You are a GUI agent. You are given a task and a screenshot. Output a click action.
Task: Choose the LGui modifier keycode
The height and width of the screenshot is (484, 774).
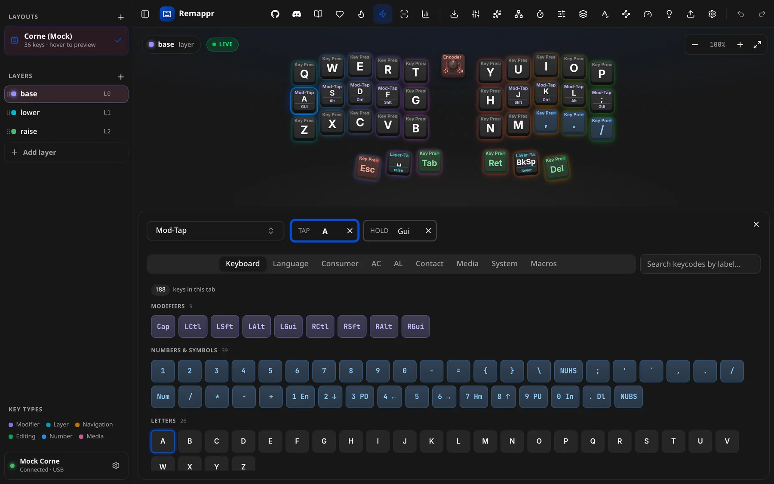pos(288,327)
